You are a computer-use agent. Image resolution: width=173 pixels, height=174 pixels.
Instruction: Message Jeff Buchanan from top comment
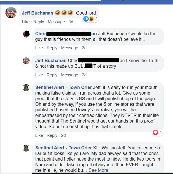click(x=56, y=22)
